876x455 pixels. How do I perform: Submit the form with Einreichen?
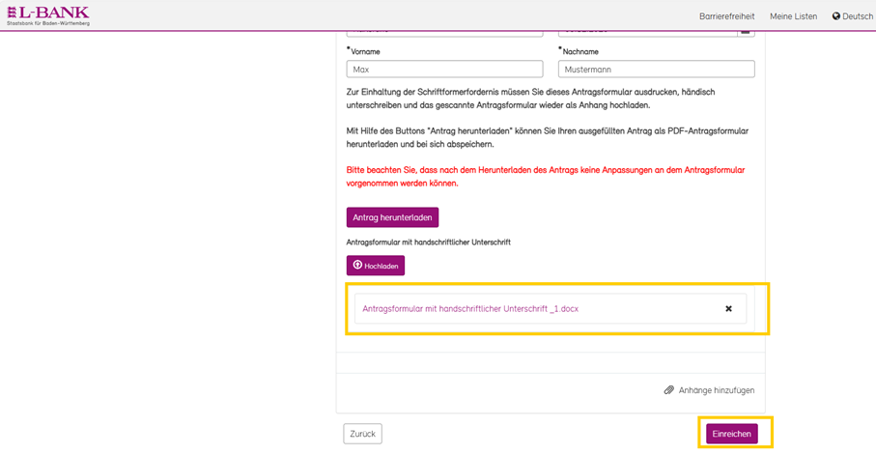pos(731,434)
